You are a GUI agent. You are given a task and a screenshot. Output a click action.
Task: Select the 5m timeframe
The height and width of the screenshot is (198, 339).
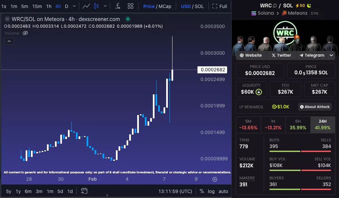tap(25, 6)
